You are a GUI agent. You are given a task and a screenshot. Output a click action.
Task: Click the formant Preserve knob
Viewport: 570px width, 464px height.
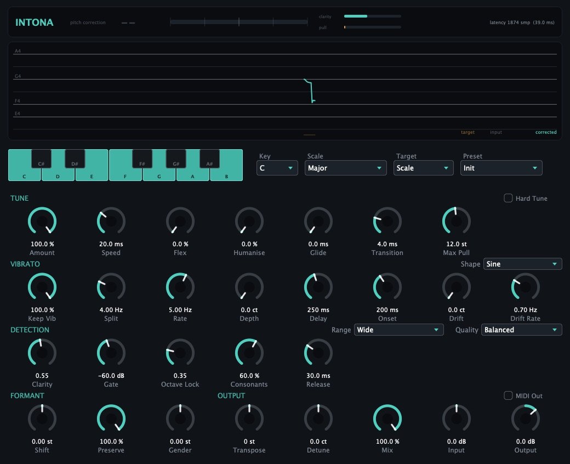pos(111,418)
